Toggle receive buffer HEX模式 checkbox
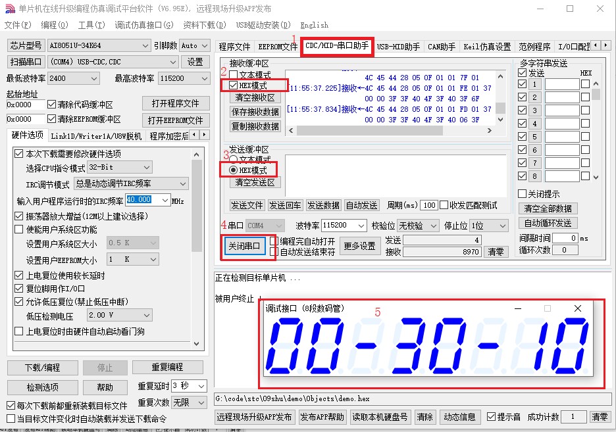 [234, 85]
